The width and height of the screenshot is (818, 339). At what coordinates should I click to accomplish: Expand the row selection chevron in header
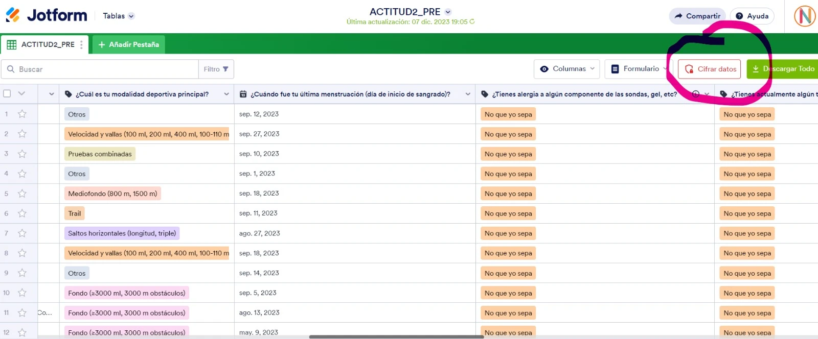pyautogui.click(x=21, y=93)
